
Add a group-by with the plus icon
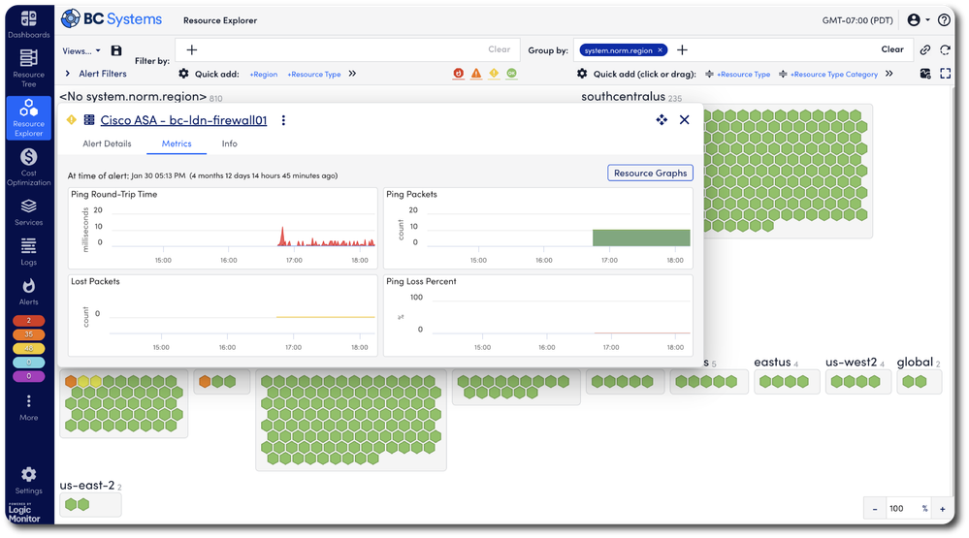click(682, 50)
